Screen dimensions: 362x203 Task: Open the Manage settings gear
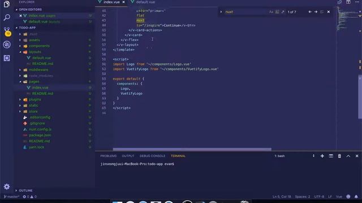tap(7, 187)
